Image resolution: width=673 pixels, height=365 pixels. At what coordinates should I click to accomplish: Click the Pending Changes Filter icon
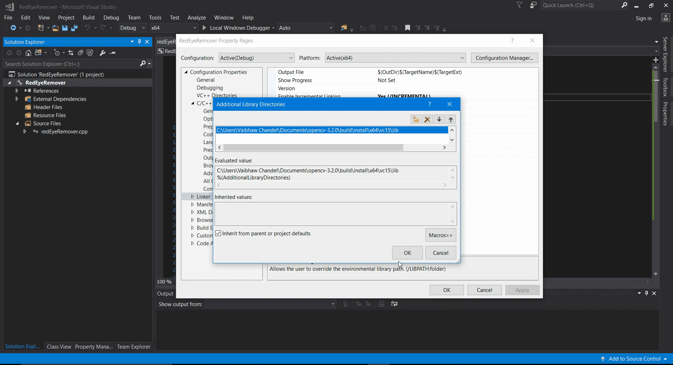pyautogui.click(x=57, y=53)
